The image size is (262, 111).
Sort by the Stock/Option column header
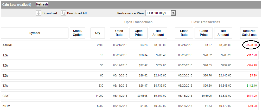[x=78, y=33]
